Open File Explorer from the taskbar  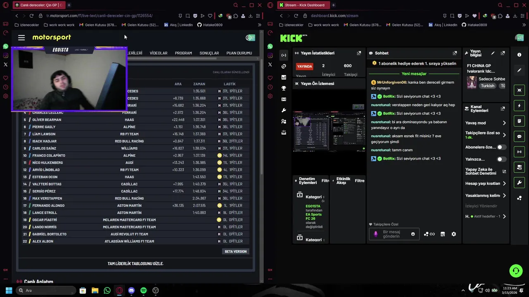[x=95, y=290]
